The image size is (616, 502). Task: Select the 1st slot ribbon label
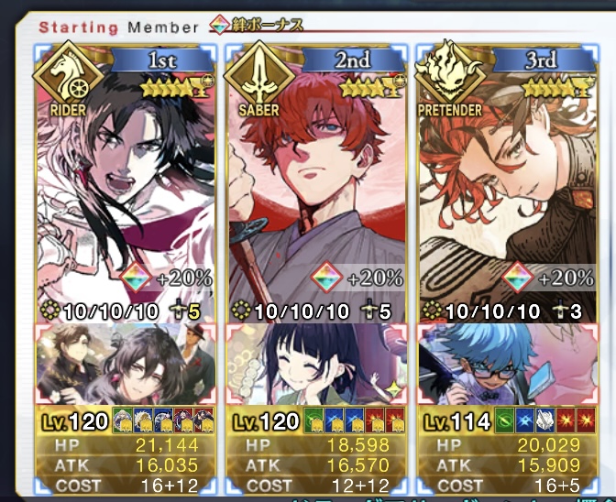coord(162,60)
